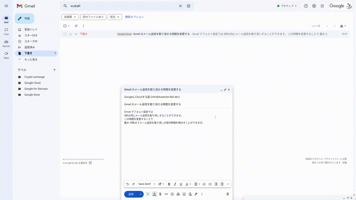This screenshot has width=356, height=200.
Task: Undo in the compose formatting bar
Action: 128,184
